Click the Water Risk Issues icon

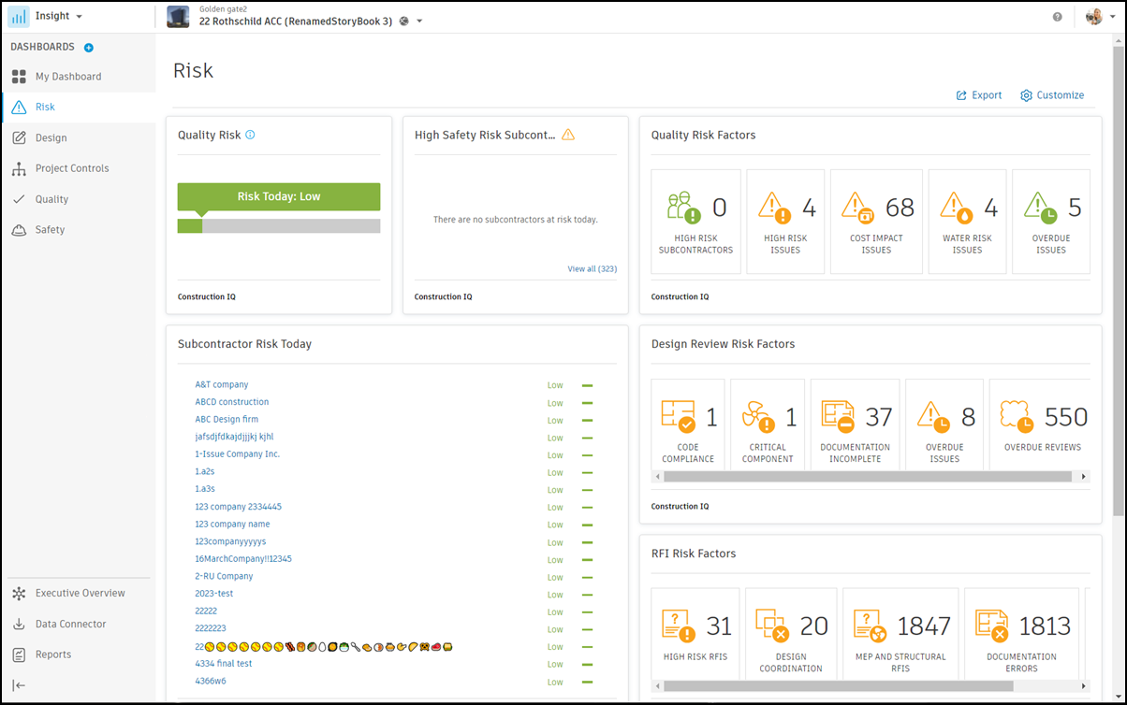click(957, 208)
